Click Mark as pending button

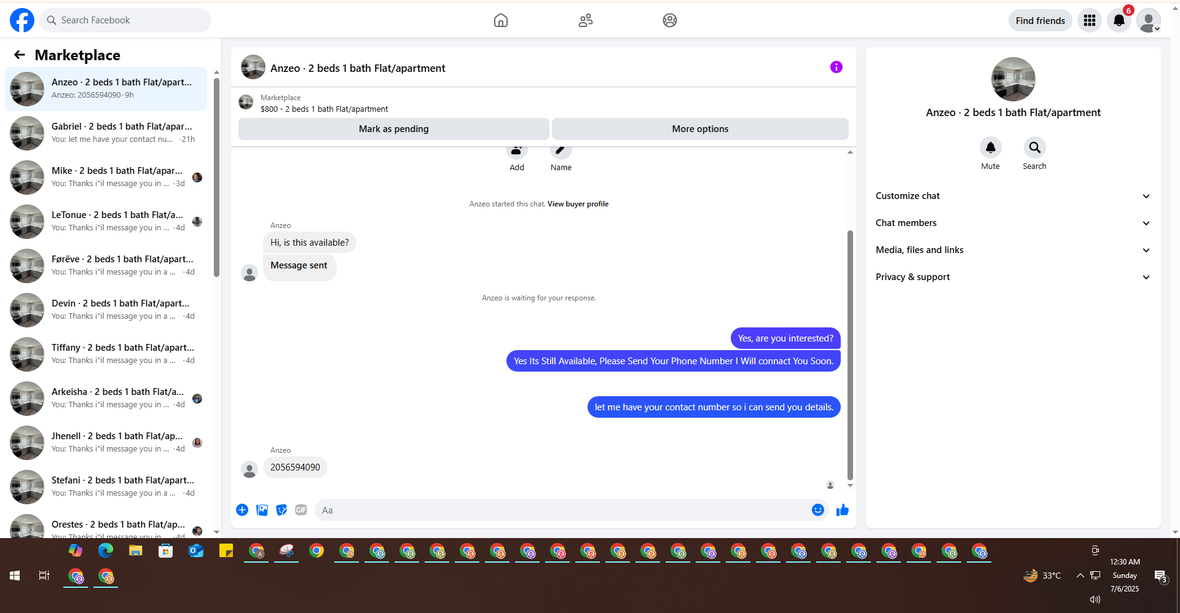click(393, 129)
